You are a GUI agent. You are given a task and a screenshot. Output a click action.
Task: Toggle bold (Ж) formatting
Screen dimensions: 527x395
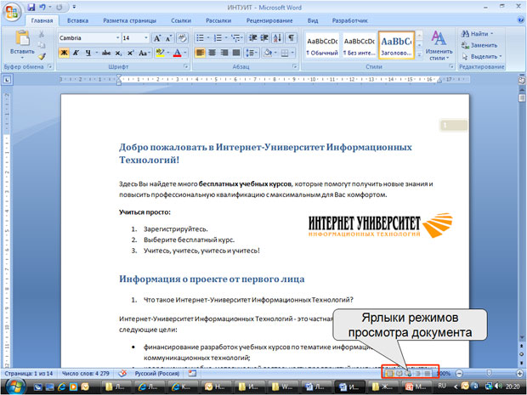pyautogui.click(x=64, y=53)
